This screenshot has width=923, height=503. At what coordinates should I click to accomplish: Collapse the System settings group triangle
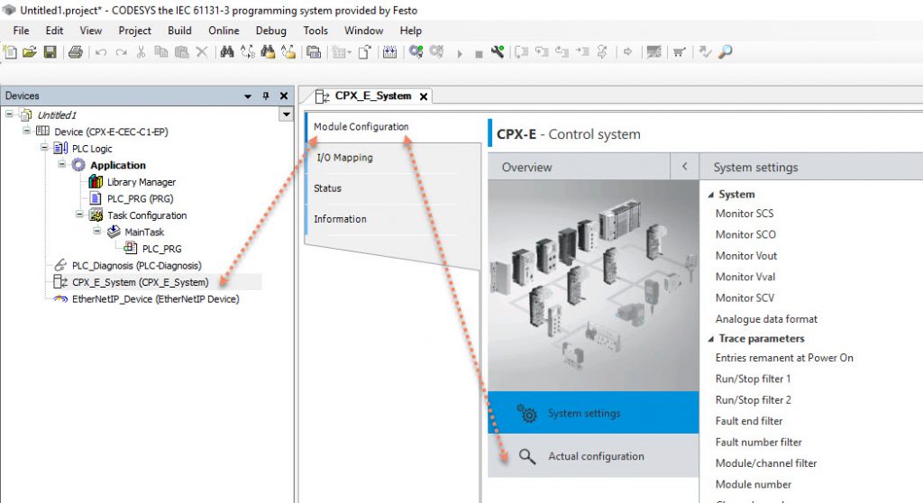(x=711, y=195)
